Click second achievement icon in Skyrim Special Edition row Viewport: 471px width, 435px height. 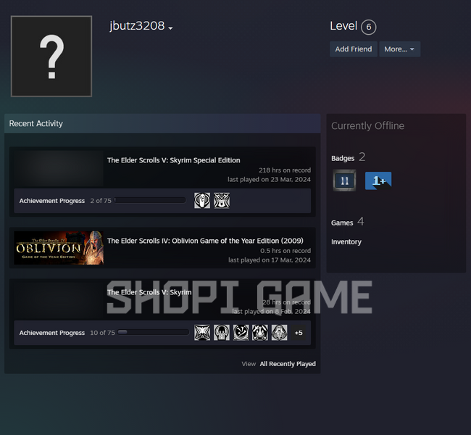(x=222, y=201)
